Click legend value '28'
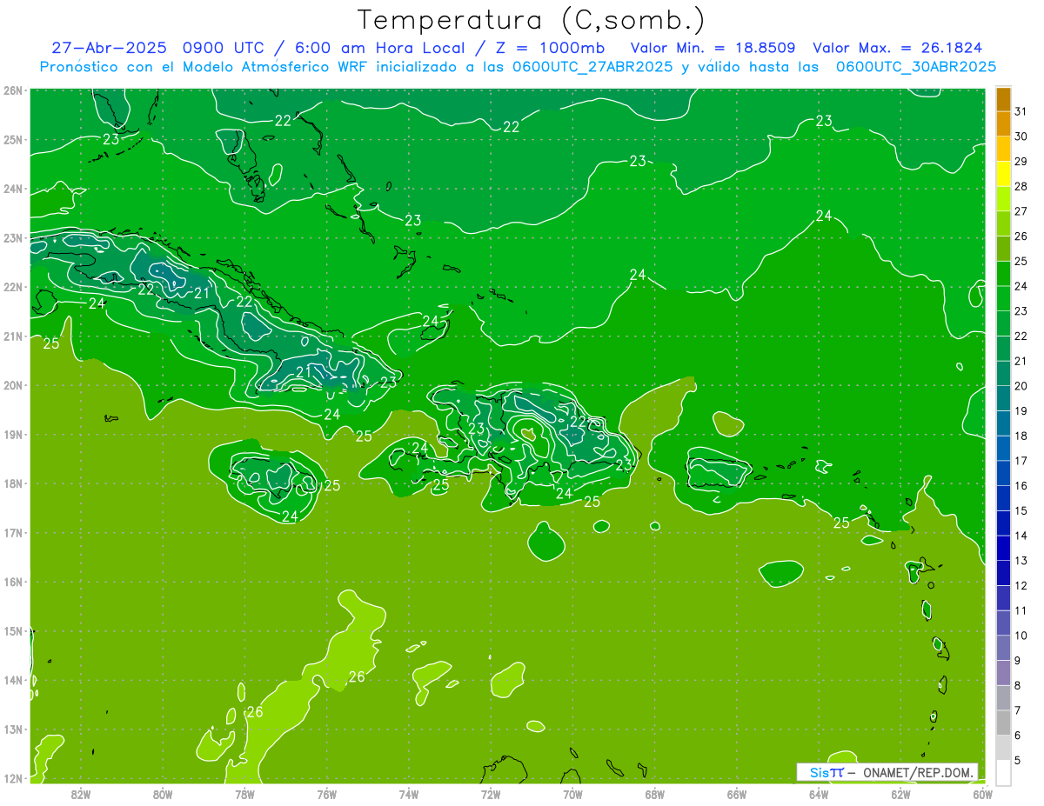The image size is (1044, 806). (1021, 187)
